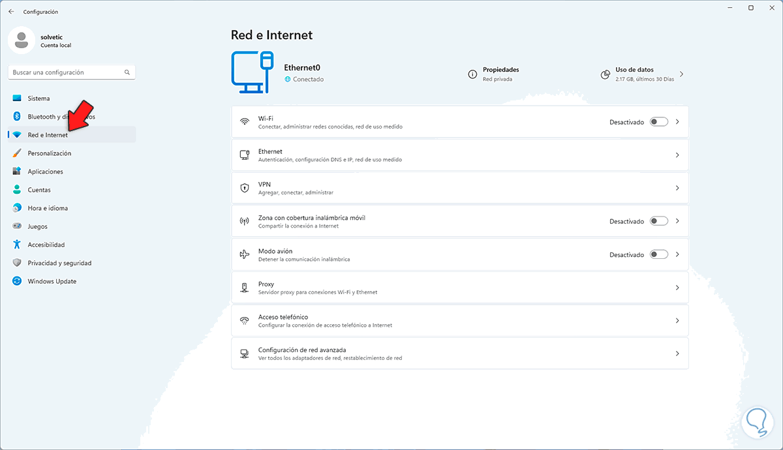Click the Red e Internet page heading
The image size is (783, 450).
[272, 35]
